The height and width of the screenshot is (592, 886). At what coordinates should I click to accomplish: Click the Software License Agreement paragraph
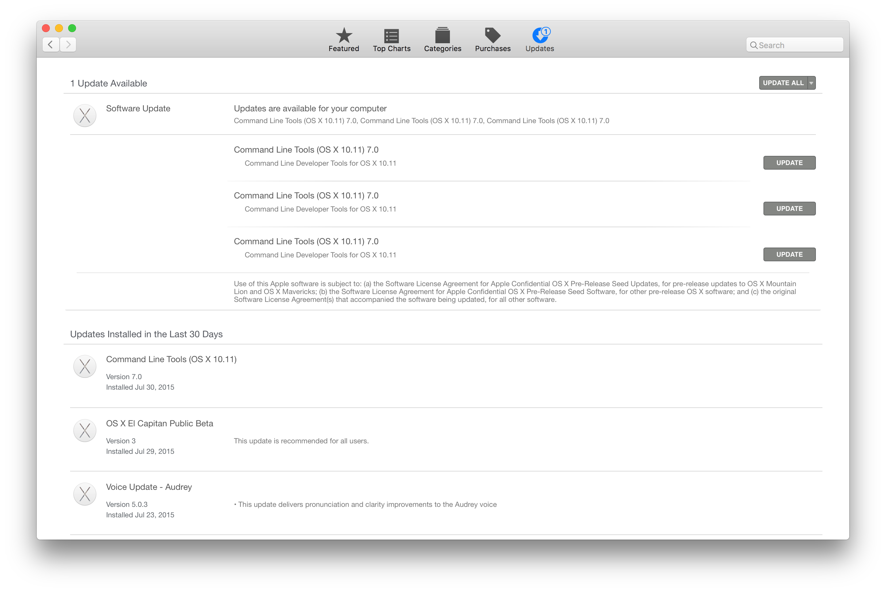[x=515, y=291]
